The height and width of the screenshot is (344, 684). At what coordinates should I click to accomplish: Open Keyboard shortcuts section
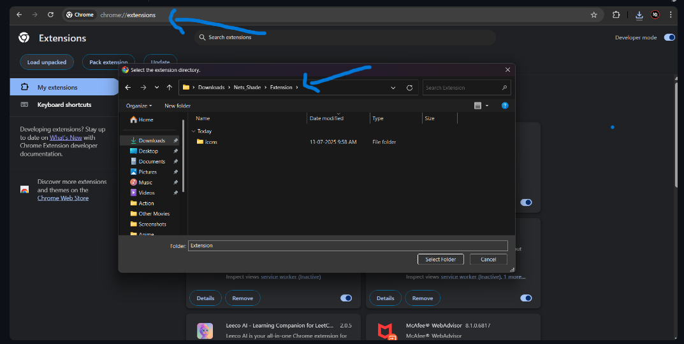(x=64, y=105)
